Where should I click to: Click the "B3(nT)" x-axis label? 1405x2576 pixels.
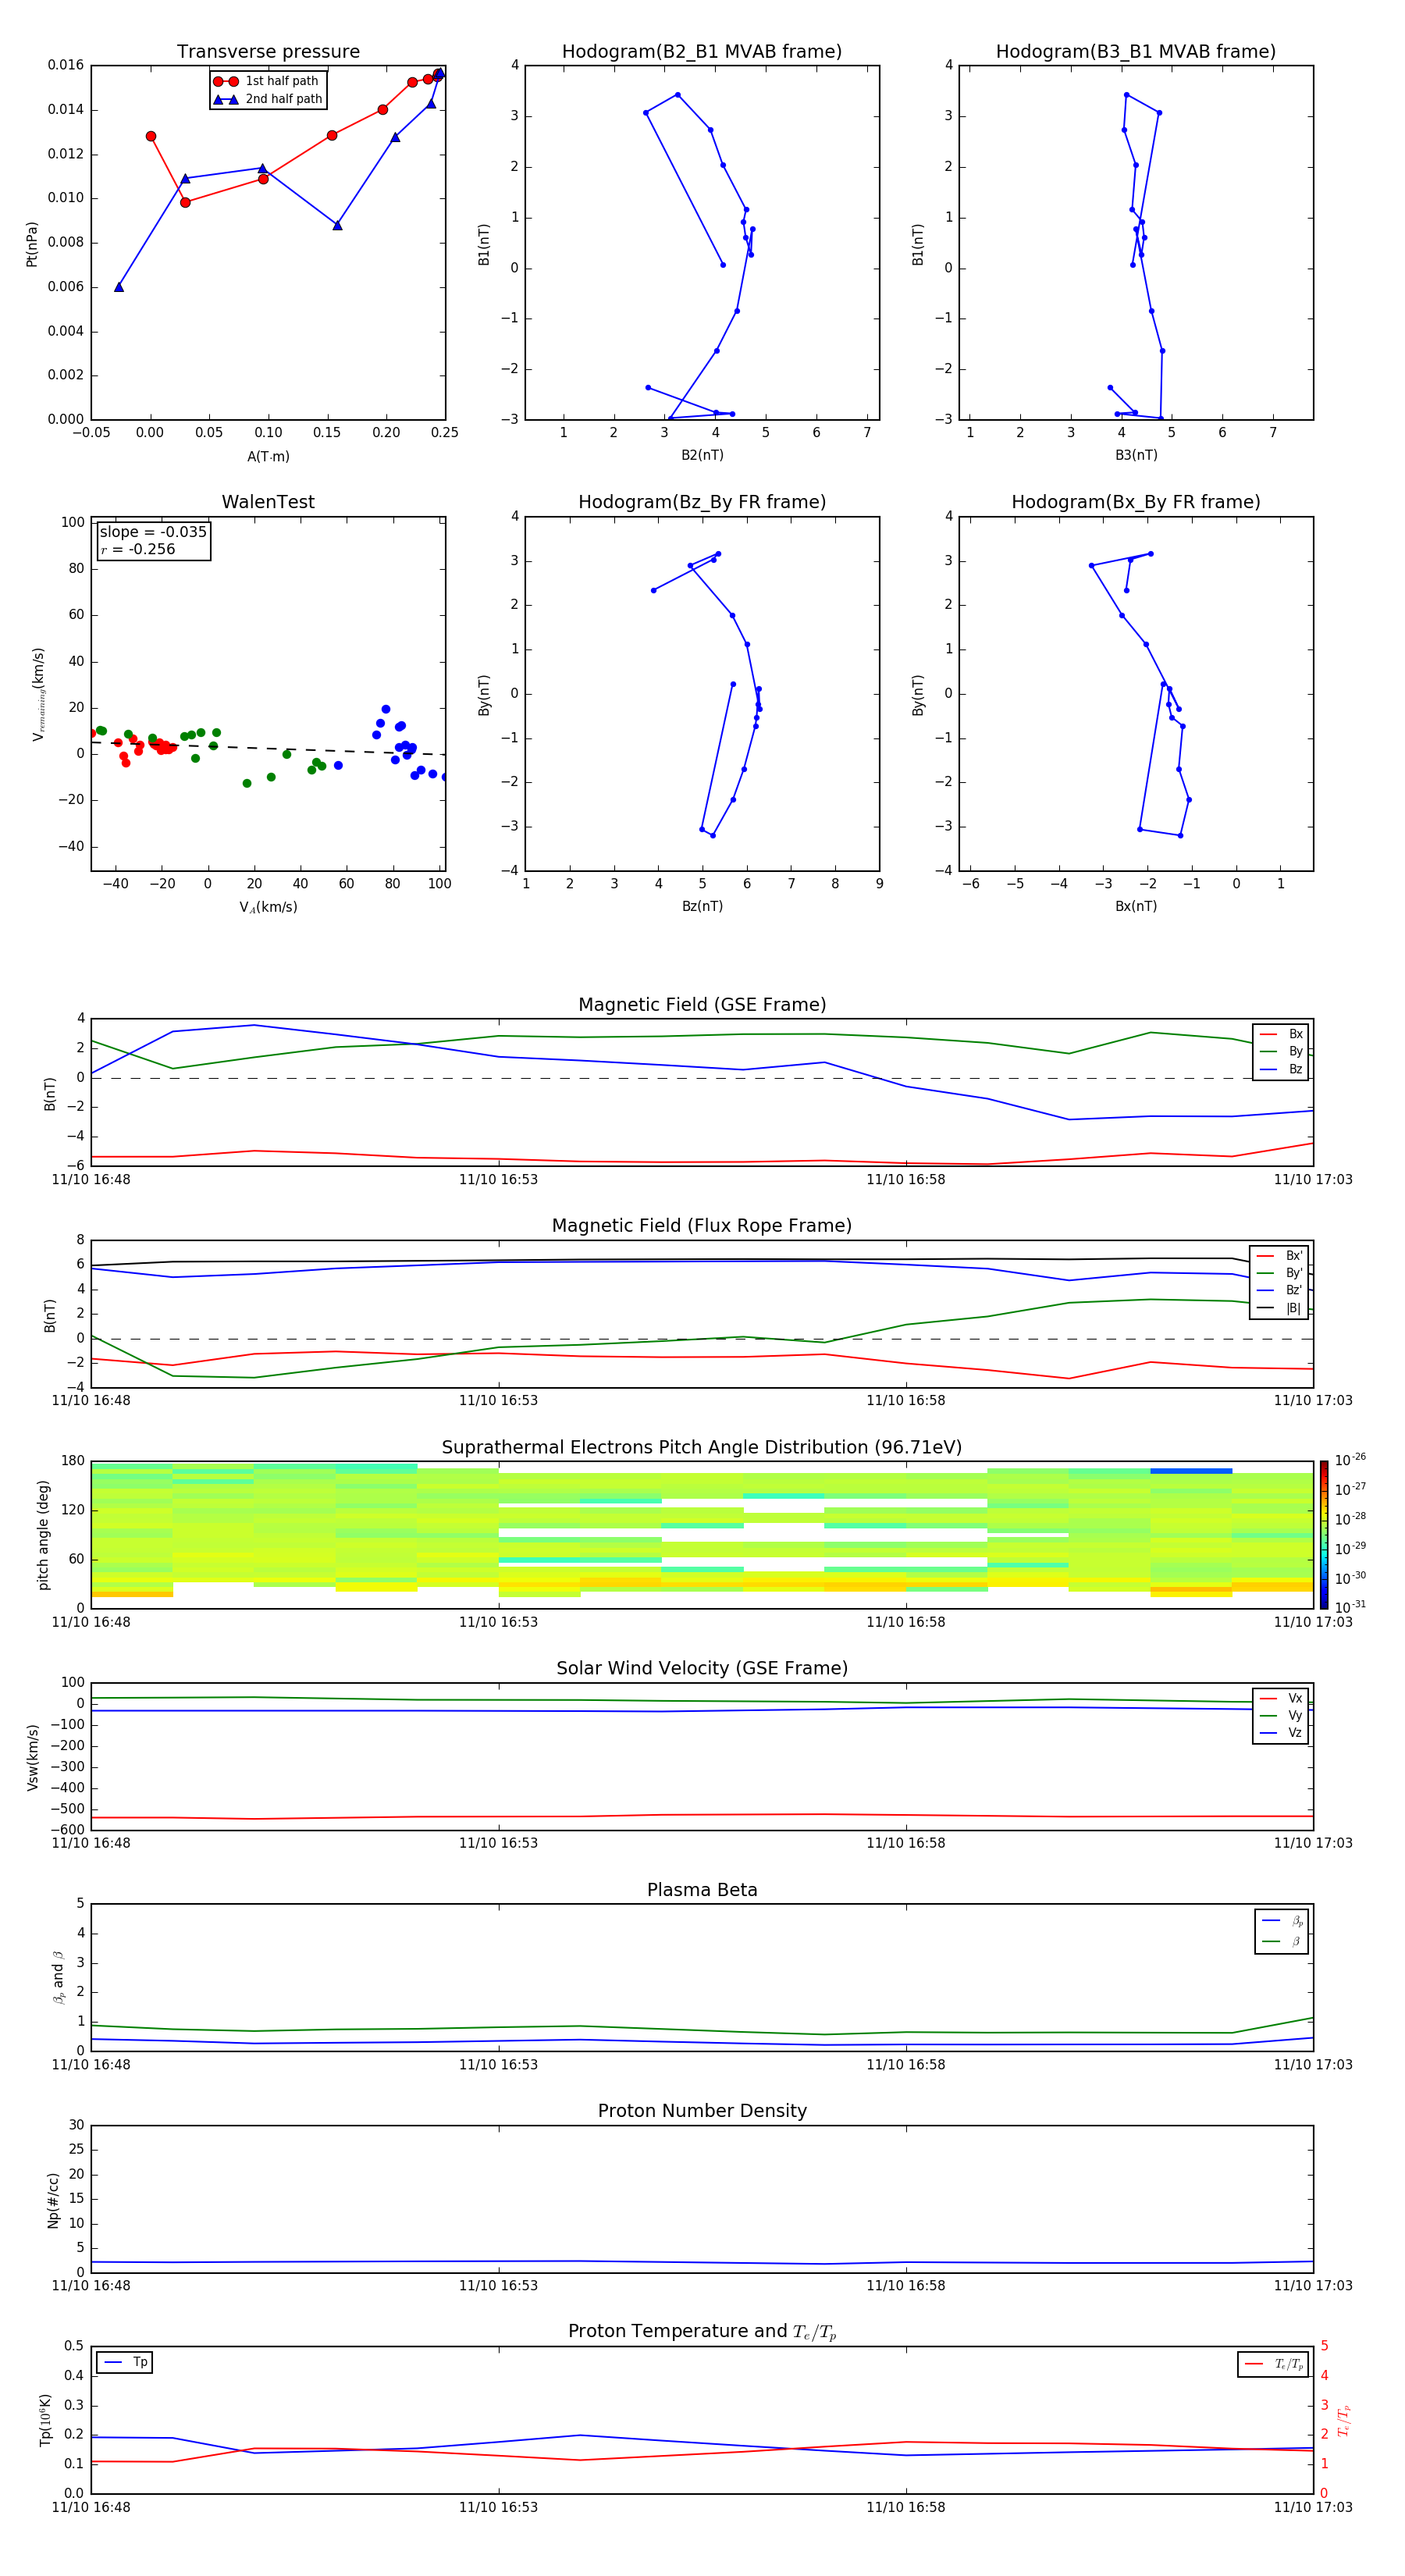(x=1136, y=455)
